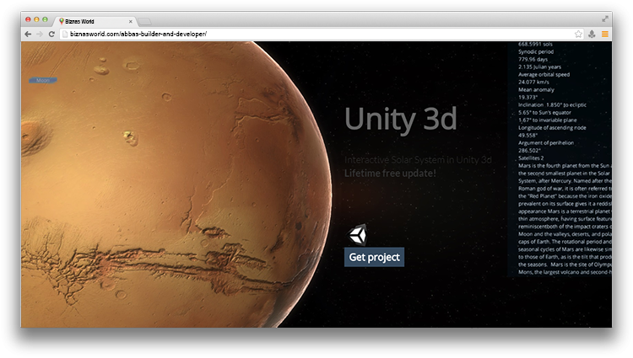Screen dimensions: 633x358
Task: Click 'Interactive Solar System in Unity 3d' text
Action: point(418,160)
